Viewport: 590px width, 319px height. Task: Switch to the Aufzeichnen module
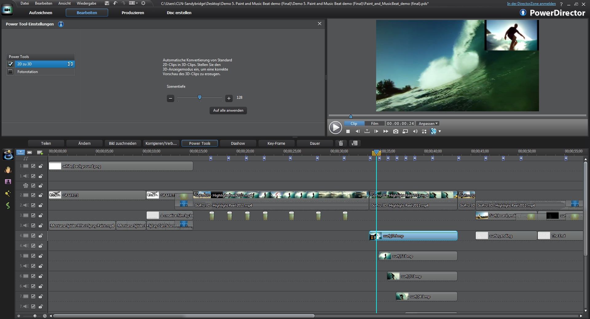41,13
